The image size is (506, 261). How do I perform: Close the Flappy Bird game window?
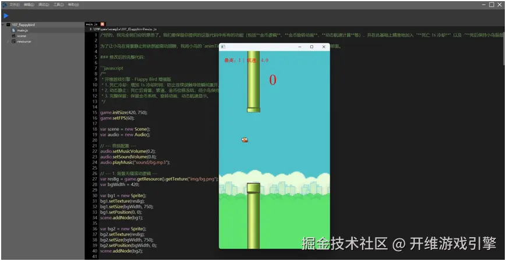pyautogui.click(x=324, y=47)
